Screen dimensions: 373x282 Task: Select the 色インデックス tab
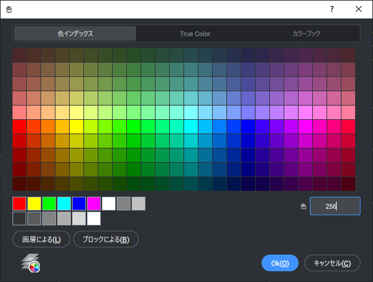pos(75,33)
